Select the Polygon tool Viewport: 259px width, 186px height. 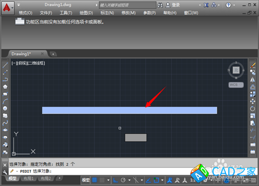pos(5,87)
